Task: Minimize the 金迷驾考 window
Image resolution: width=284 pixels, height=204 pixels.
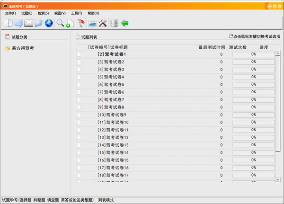Action: pos(269,6)
